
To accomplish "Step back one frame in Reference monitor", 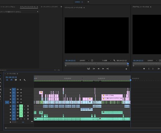I will 99,69.
